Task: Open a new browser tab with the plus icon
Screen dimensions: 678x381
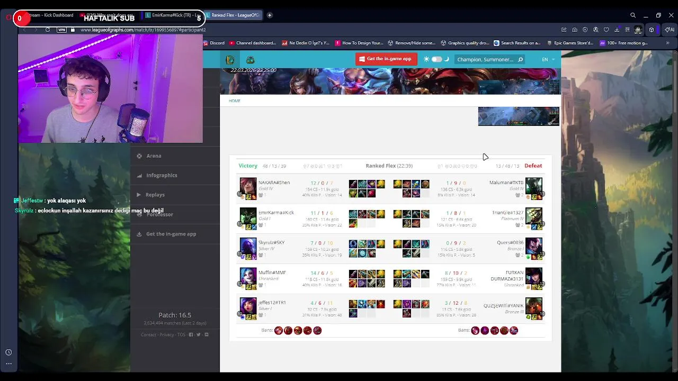Action: (269, 15)
